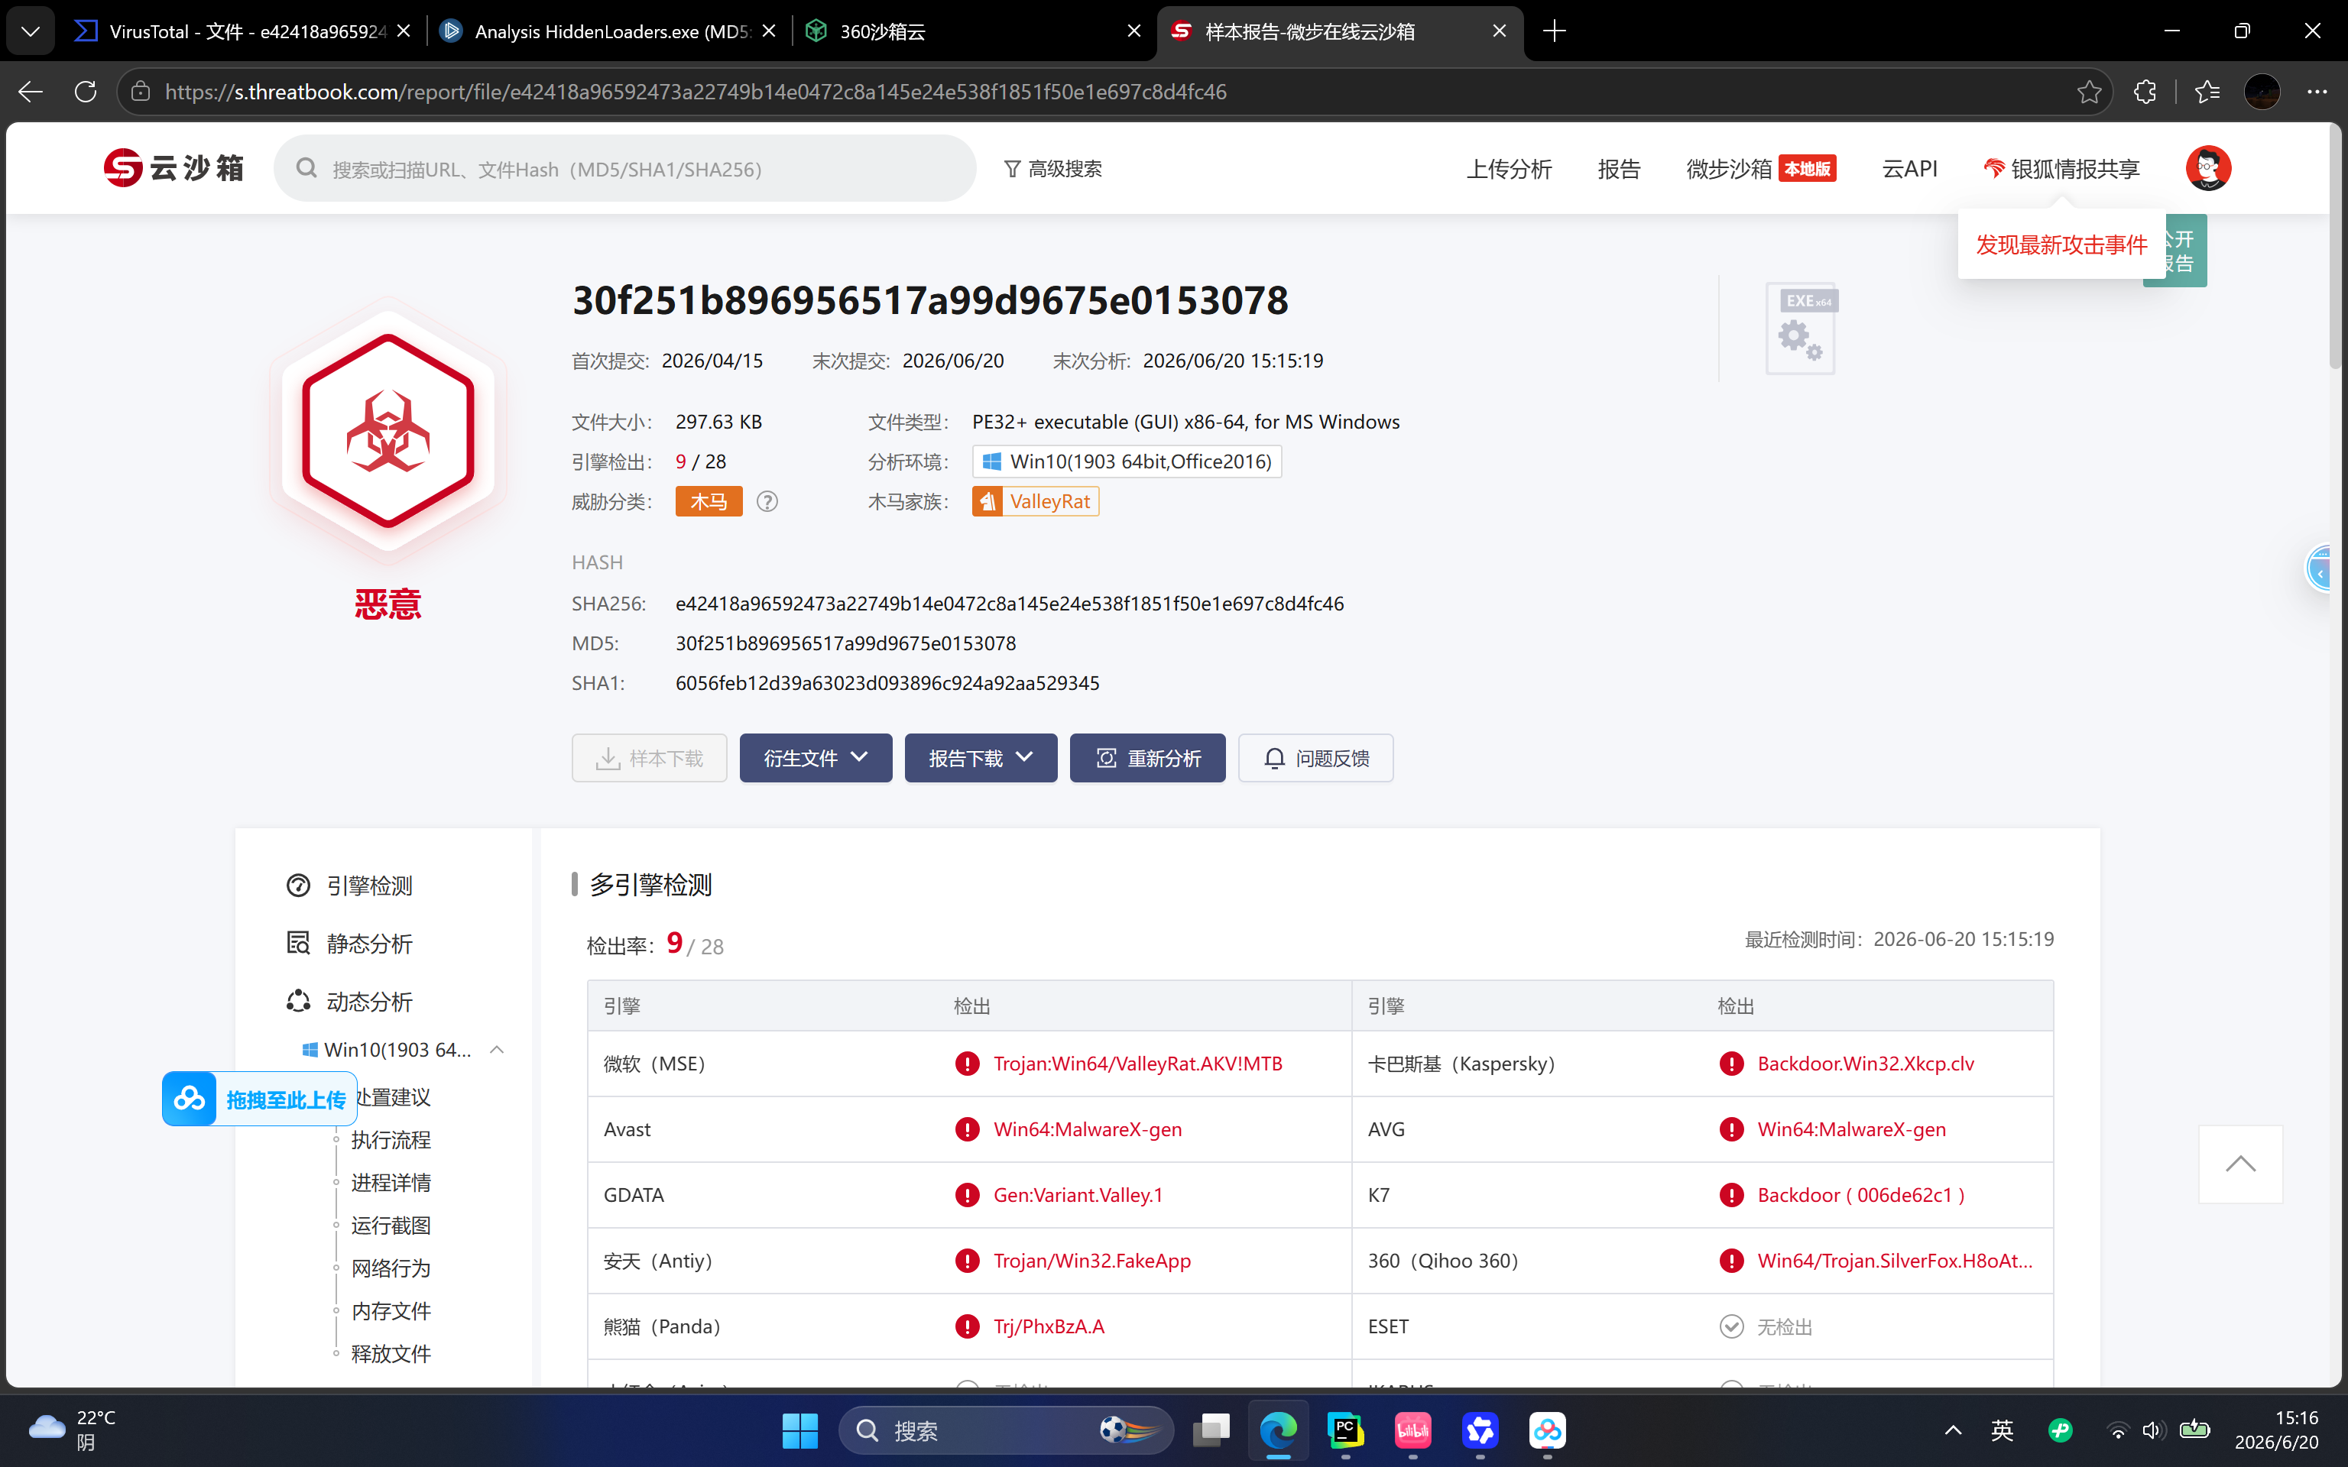Click the 重新分析 button

point(1146,758)
